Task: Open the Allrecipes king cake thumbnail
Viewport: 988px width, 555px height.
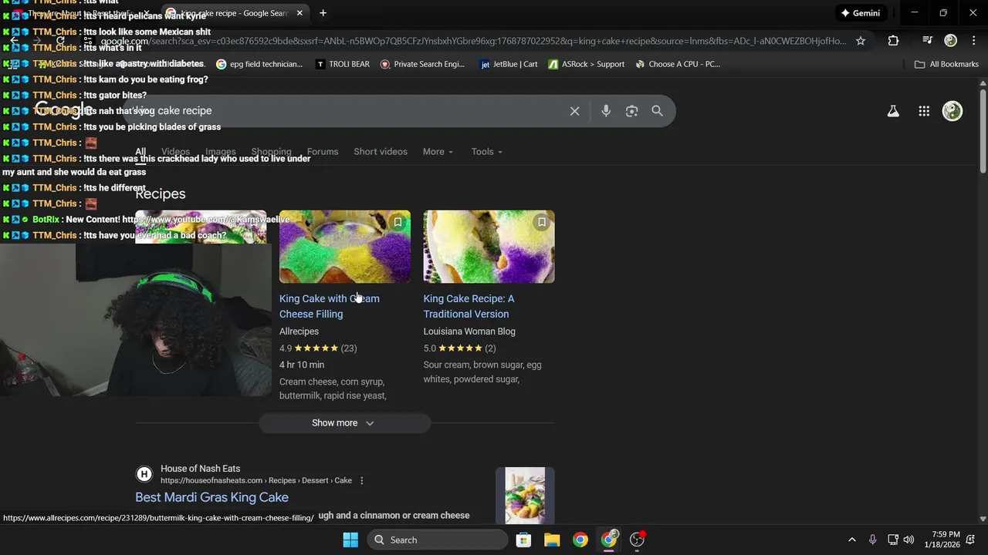Action: coord(345,247)
